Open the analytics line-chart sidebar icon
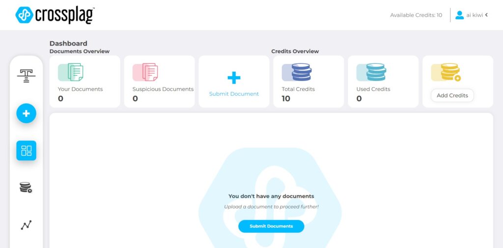The width and height of the screenshot is (503, 248). point(27,225)
